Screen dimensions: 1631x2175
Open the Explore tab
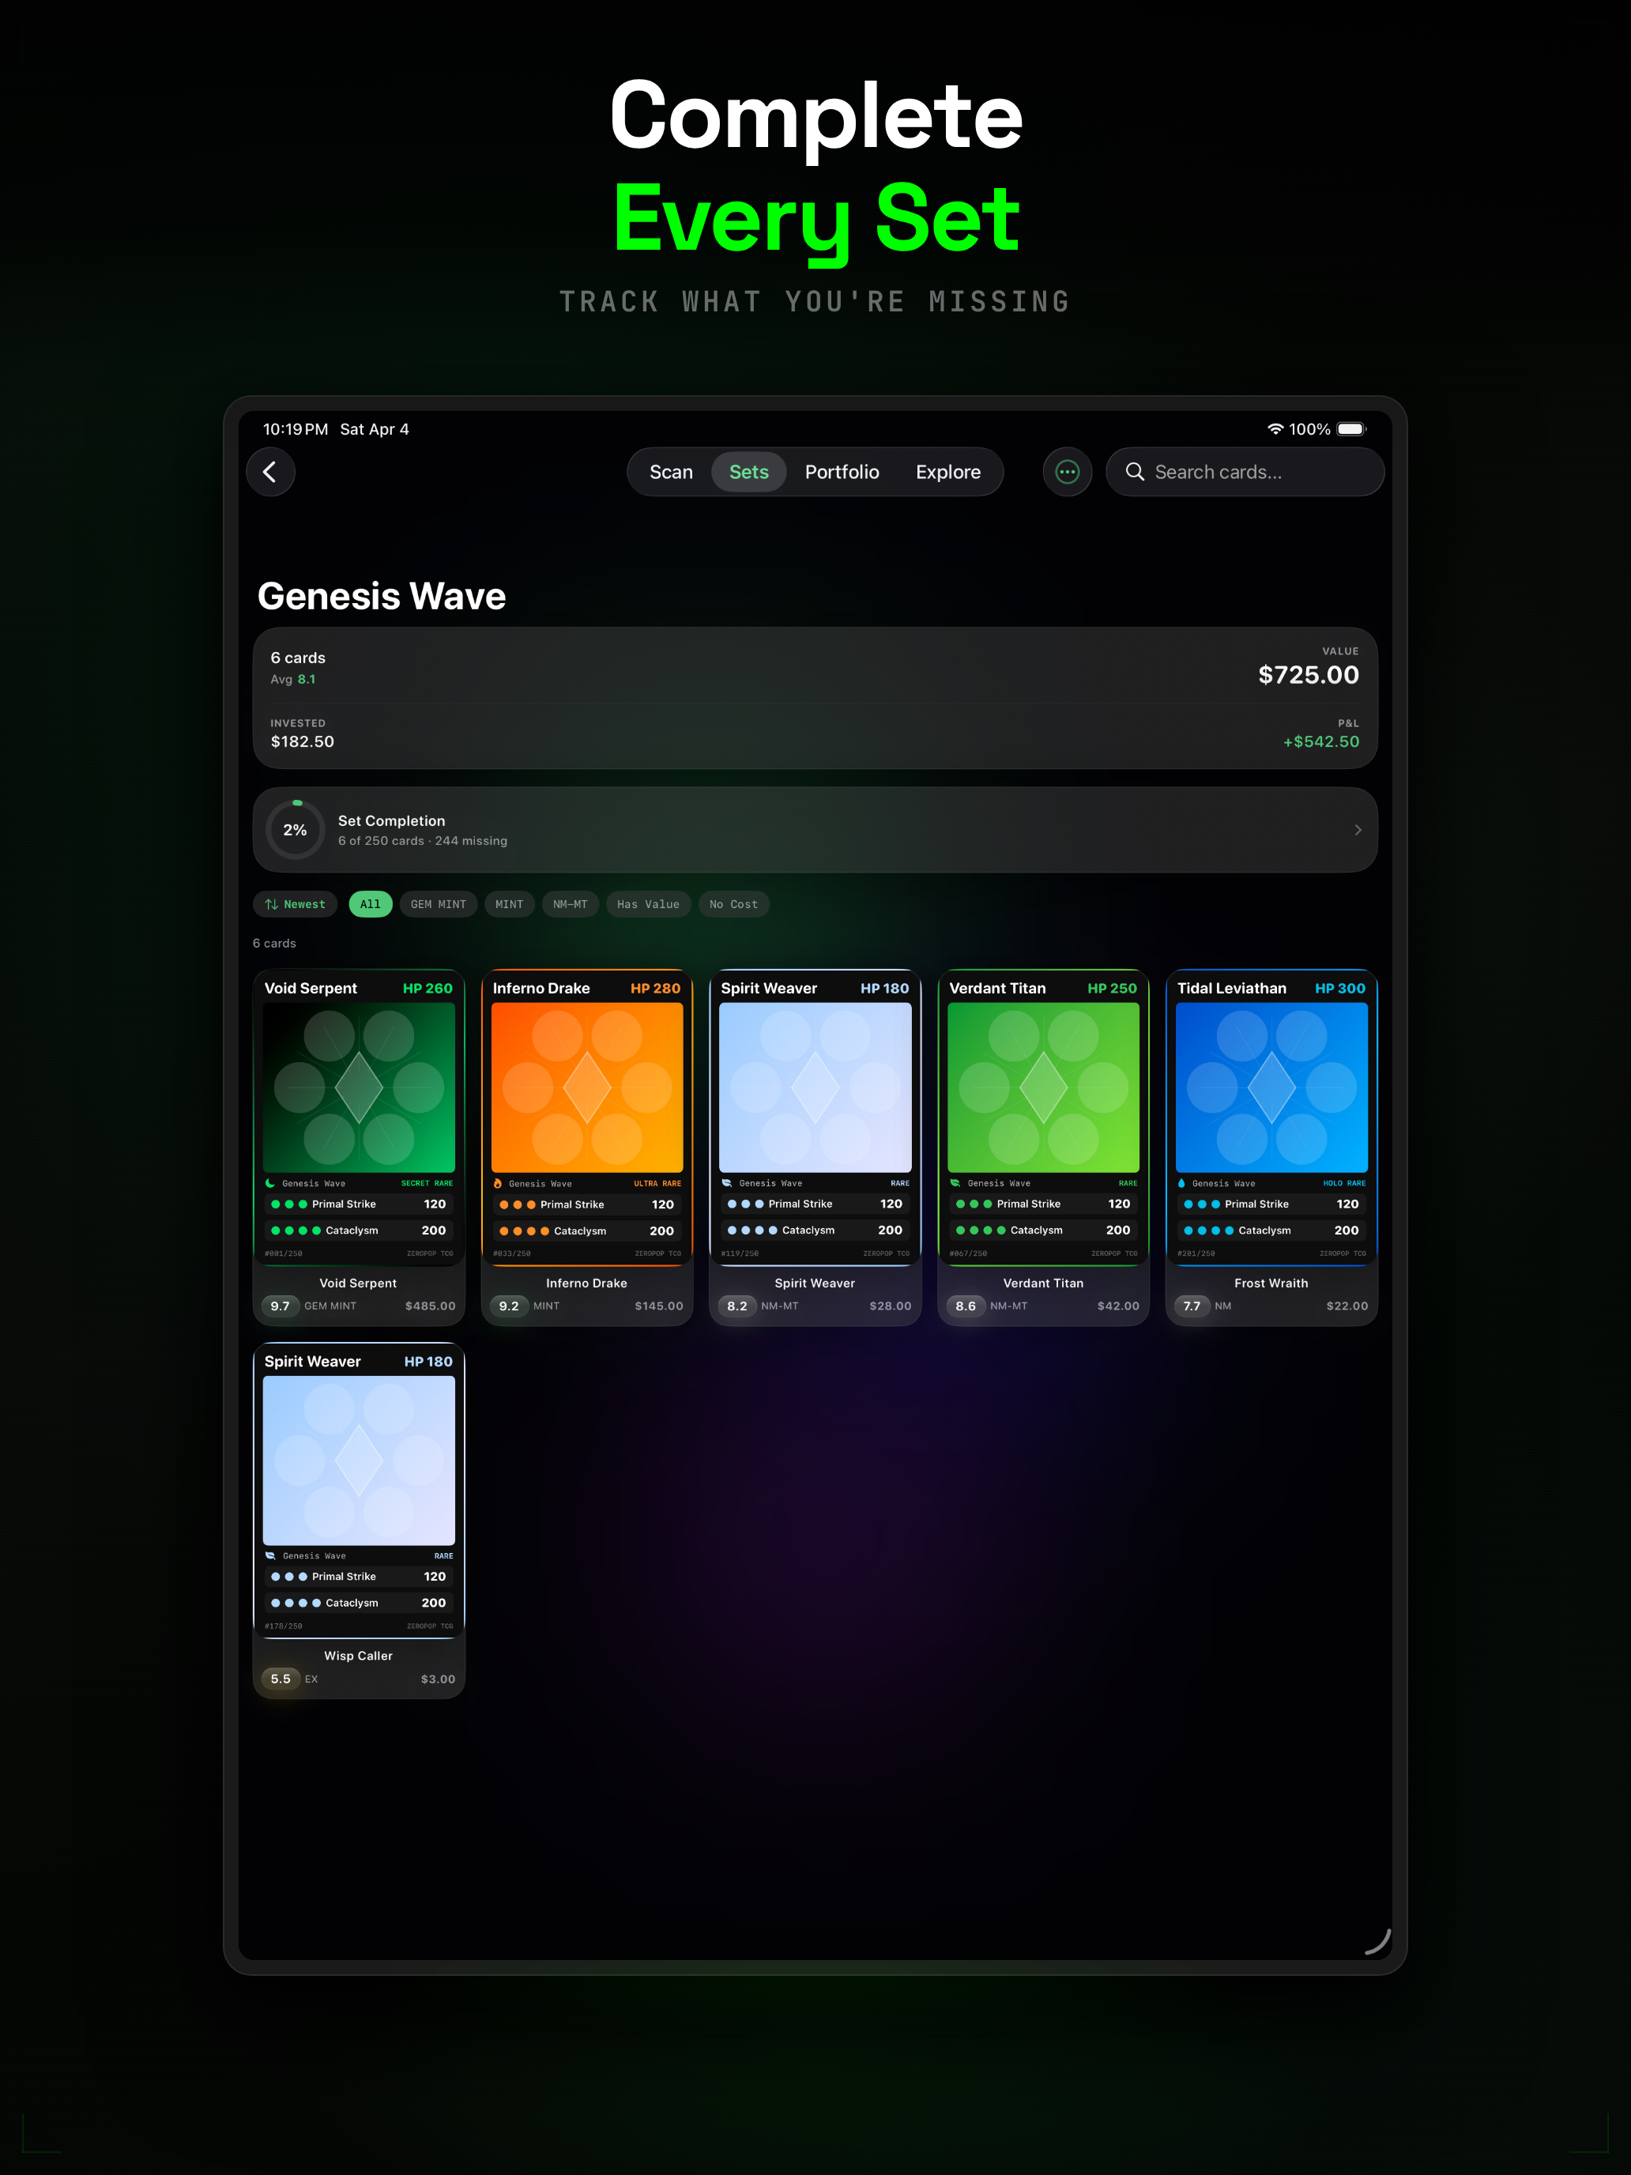(949, 472)
